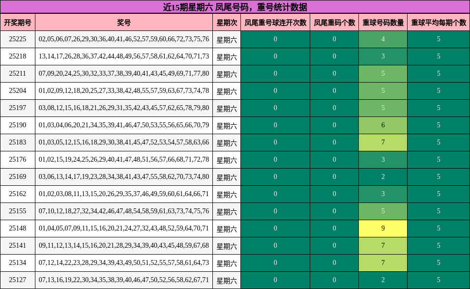470x289 pixels.
Task: Click 重球号码数量 value 2 in row 25169
Action: (383, 176)
